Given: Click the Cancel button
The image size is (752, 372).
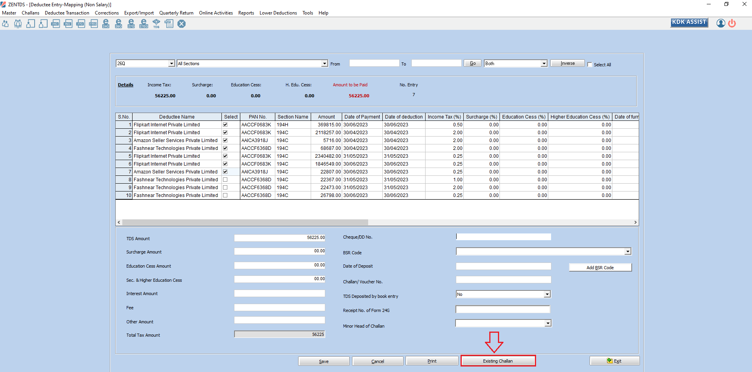Looking at the screenshot, I should [378, 361].
